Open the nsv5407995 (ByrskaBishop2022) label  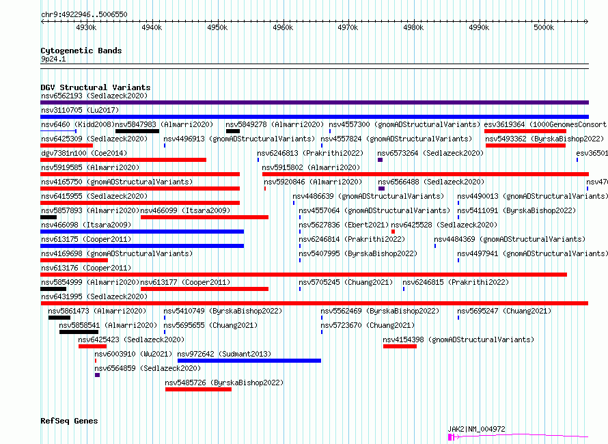coord(358,253)
